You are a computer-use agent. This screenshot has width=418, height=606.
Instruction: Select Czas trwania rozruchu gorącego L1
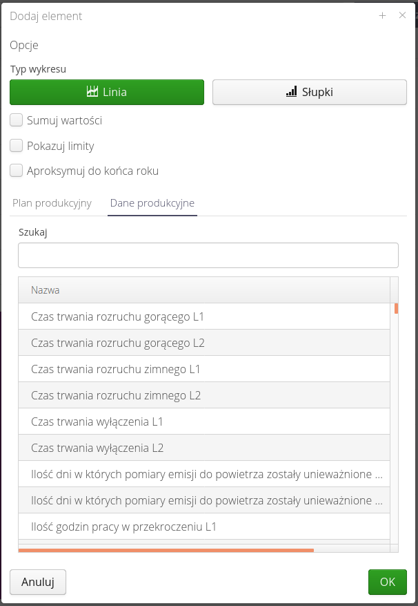point(117,316)
